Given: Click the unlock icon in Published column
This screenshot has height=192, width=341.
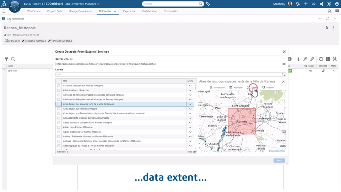Looking at the screenshot, I should click(323, 71).
